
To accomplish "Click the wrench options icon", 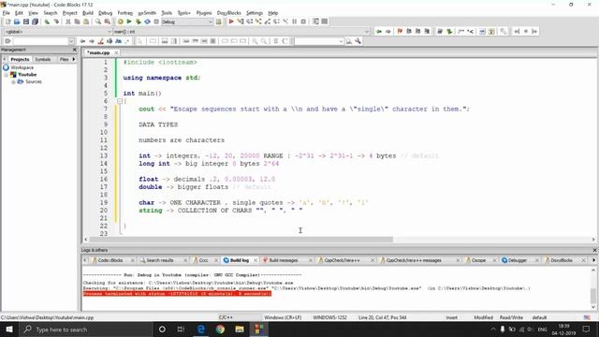I will [358, 41].
